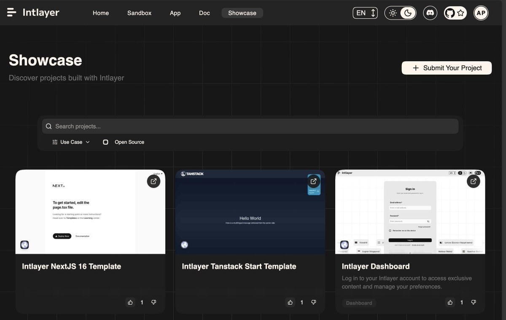Open the Sandbox nav item
The image size is (506, 320).
tap(139, 13)
